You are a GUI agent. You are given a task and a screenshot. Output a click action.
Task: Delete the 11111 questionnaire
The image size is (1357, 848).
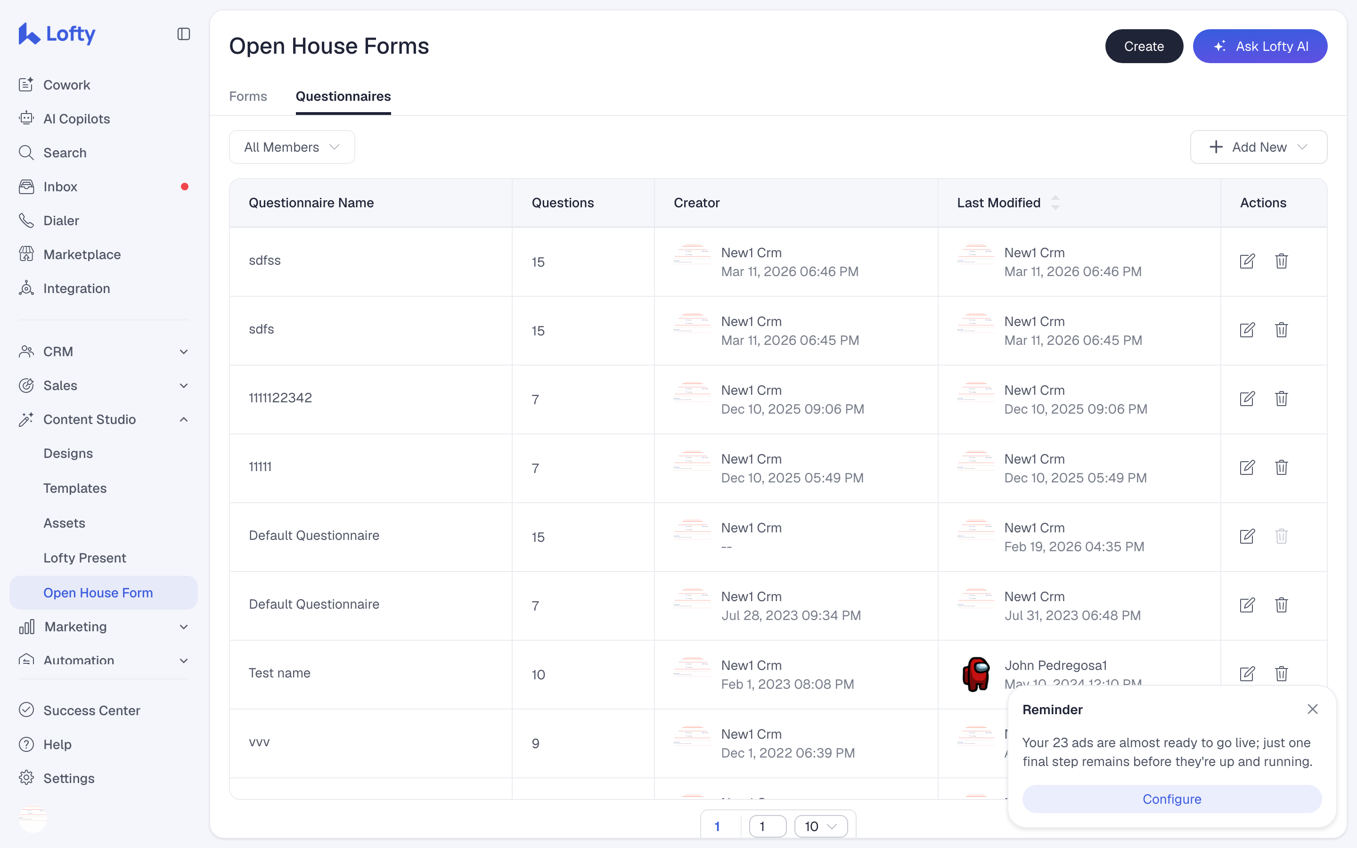coord(1281,468)
